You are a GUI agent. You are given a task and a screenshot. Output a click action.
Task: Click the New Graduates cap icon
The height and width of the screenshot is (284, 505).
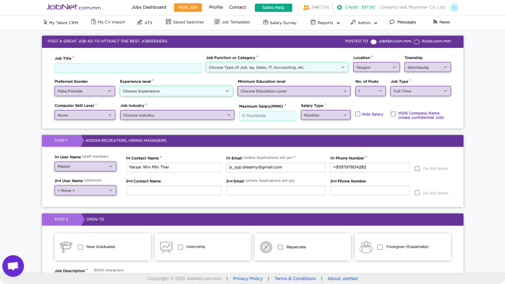66,247
